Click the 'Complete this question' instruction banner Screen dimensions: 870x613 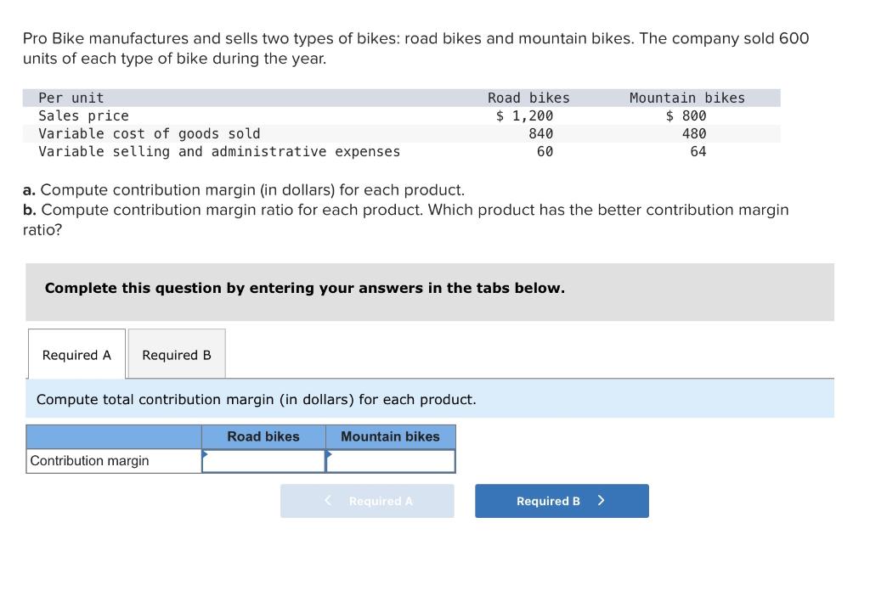coord(304,288)
